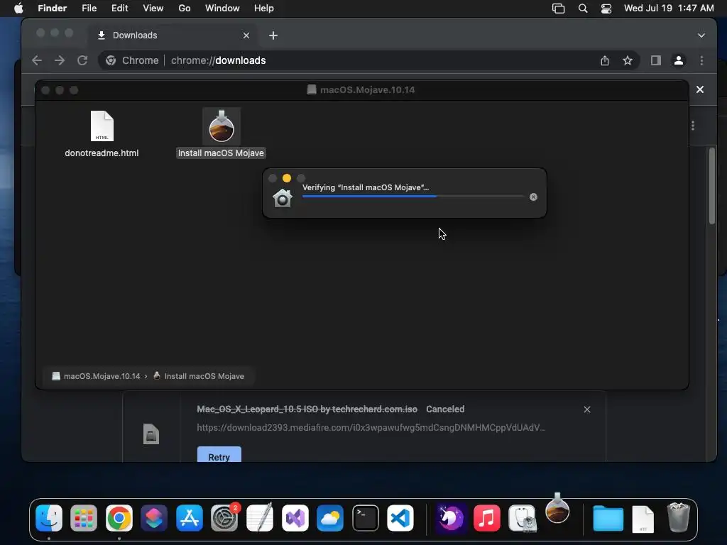The width and height of the screenshot is (727, 545).
Task: Open Visual Studio from the Dock
Action: tap(295, 517)
